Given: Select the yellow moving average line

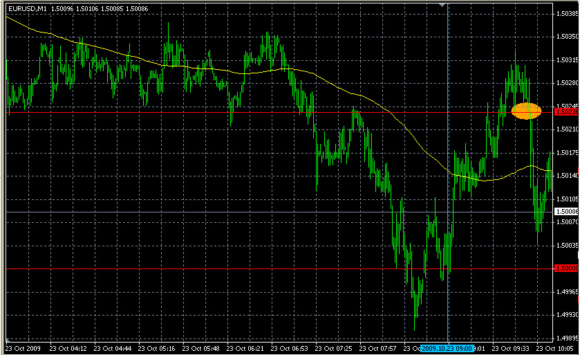Looking at the screenshot, I should pyautogui.click(x=207, y=69).
